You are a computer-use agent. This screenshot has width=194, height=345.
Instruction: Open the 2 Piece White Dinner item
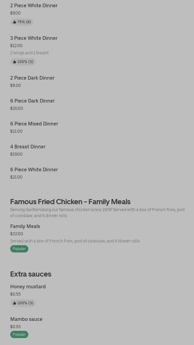coord(34,5)
